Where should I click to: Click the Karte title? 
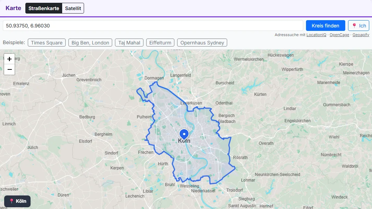pyautogui.click(x=13, y=8)
